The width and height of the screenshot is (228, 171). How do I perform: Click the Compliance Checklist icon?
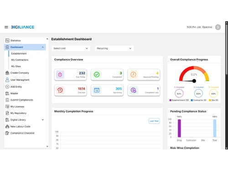7,133
